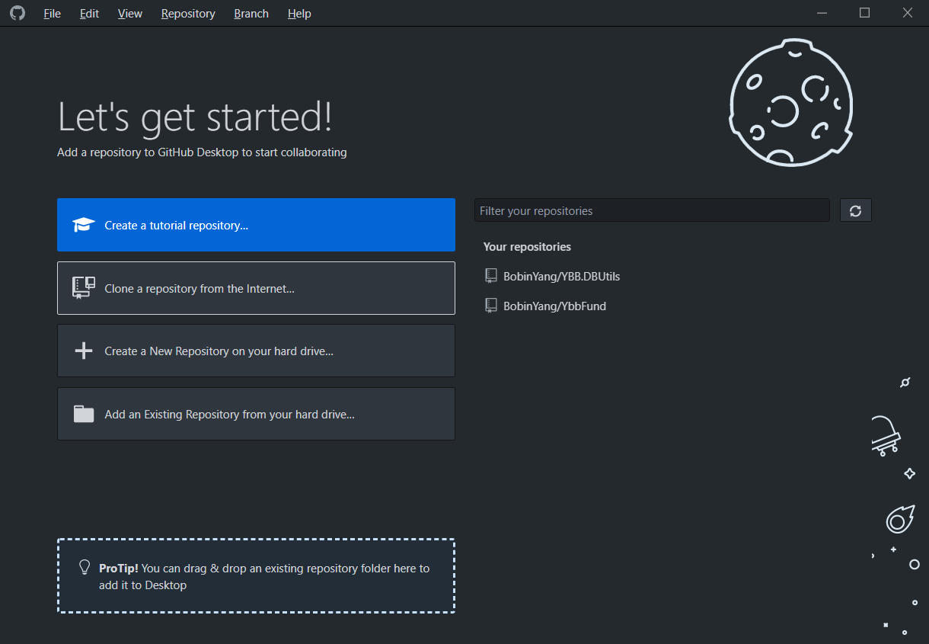This screenshot has height=644, width=929.
Task: Select the BobinYang/YbbFund repository
Action: [554, 306]
